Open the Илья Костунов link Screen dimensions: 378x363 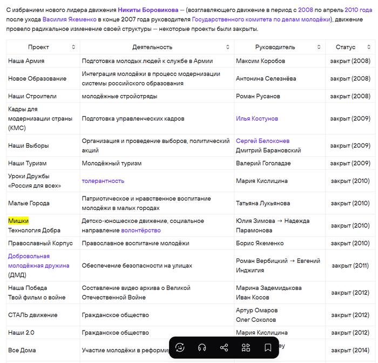(257, 118)
